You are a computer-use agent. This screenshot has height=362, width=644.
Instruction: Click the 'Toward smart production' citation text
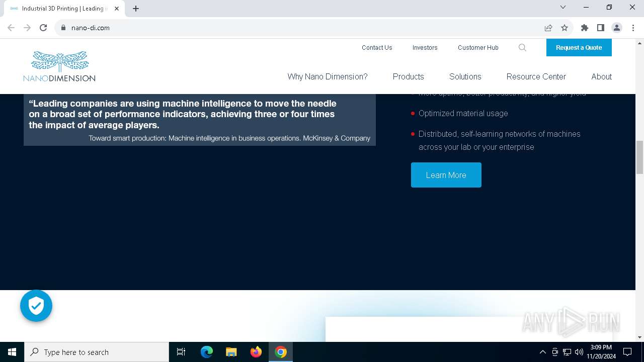point(229,138)
